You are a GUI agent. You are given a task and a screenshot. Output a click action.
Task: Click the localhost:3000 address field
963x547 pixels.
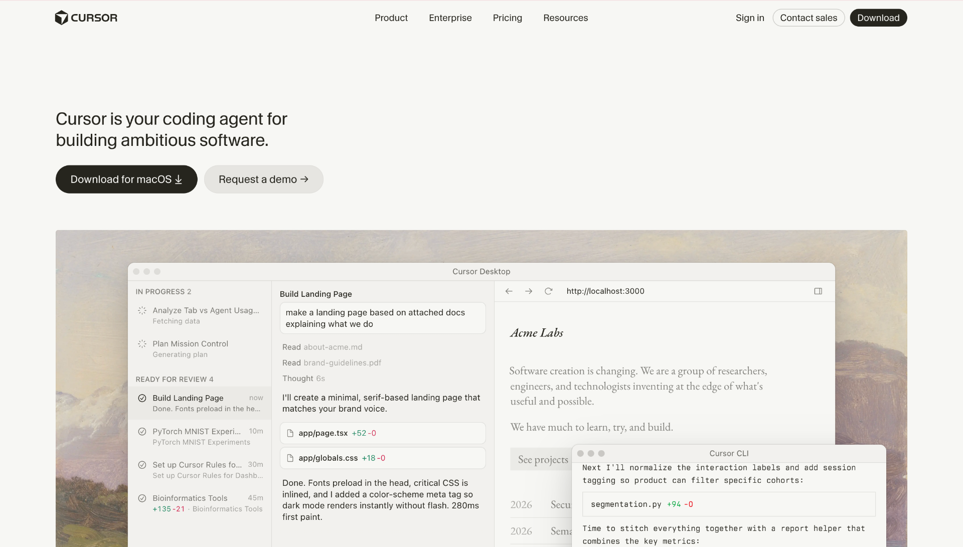click(x=605, y=291)
